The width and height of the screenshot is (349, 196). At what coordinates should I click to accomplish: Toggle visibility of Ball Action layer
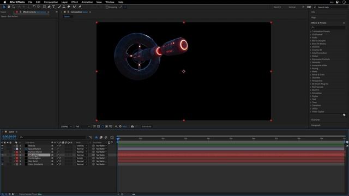click(2, 155)
